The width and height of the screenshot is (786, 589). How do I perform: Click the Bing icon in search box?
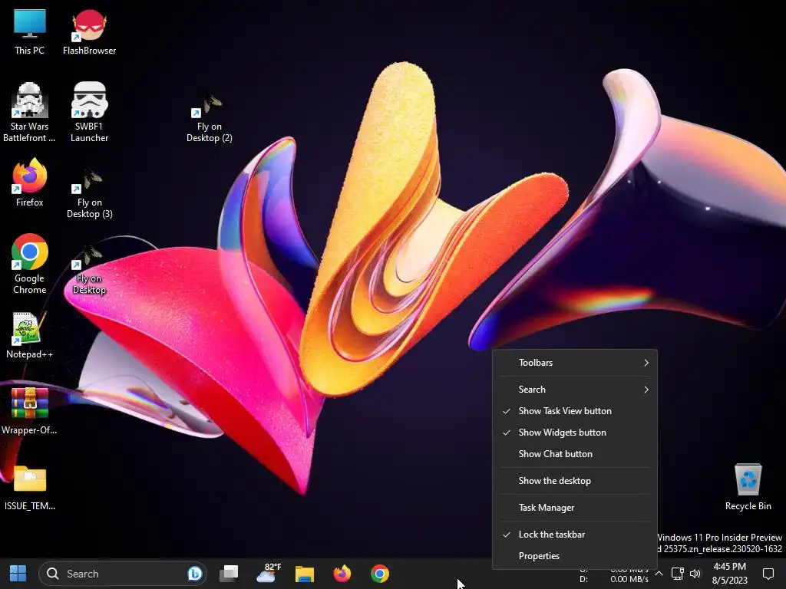point(194,574)
